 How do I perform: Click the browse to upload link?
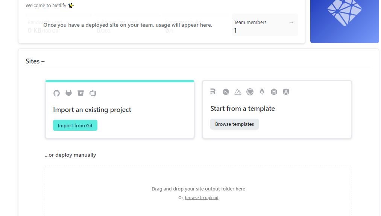pyautogui.click(x=202, y=198)
